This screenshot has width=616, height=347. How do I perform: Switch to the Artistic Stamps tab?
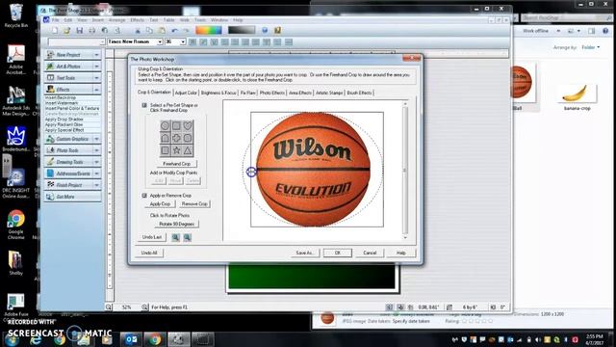click(x=329, y=93)
